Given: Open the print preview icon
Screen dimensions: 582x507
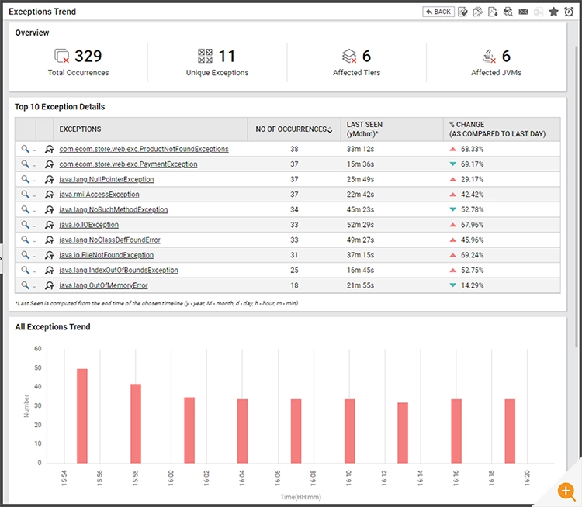Looking at the screenshot, I should pyautogui.click(x=508, y=12).
